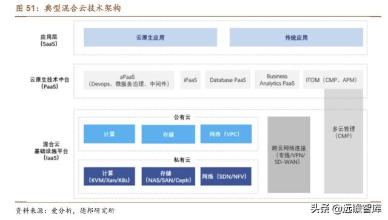Image resolution: width=388 pixels, height=220 pixels.
Task: Click the ITOM (CMP、APM) block
Action: pos(333,80)
